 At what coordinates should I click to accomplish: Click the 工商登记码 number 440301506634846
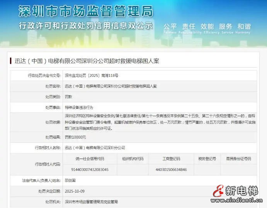[171, 169]
